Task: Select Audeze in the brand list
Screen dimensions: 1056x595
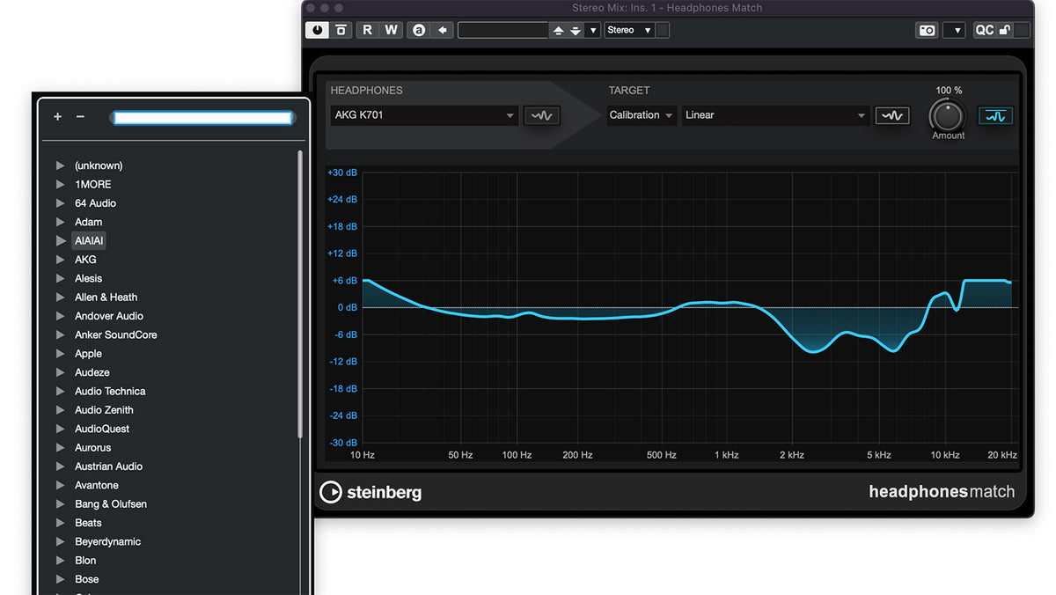Action: (x=92, y=372)
